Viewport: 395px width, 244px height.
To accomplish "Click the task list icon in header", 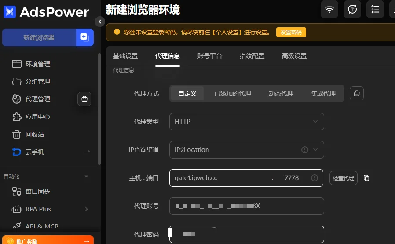I will tap(375, 9).
